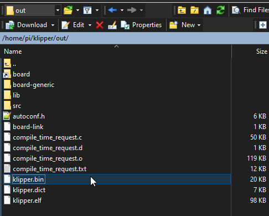Click the lib folder icon

[x=7, y=95]
